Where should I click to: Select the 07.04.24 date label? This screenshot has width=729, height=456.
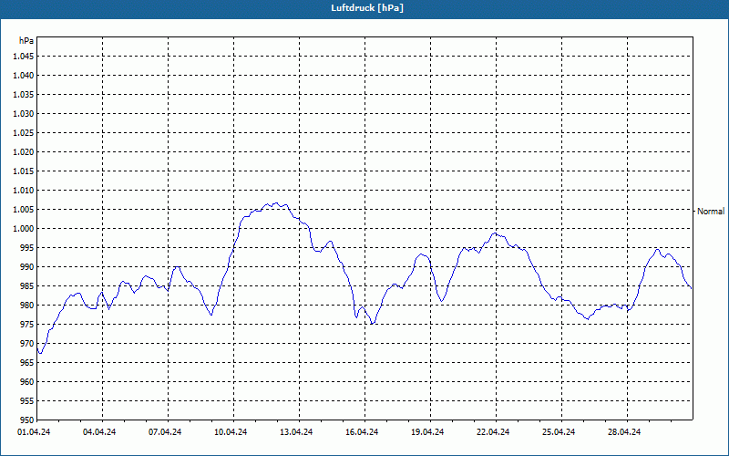click(165, 432)
